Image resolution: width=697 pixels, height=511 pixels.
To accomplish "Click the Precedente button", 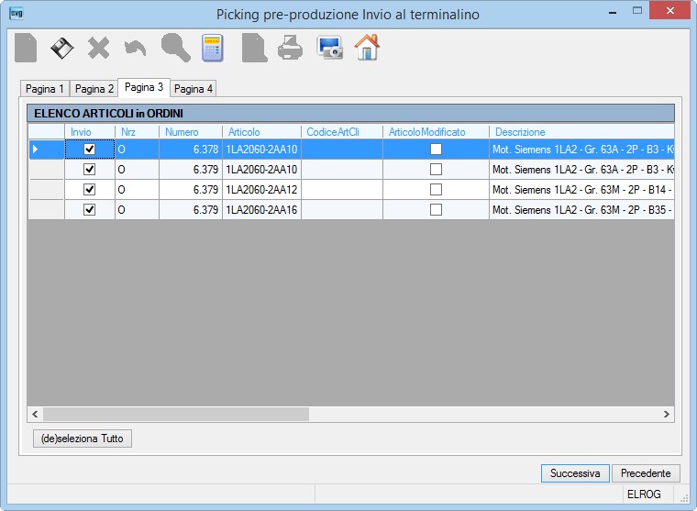I will point(646,473).
